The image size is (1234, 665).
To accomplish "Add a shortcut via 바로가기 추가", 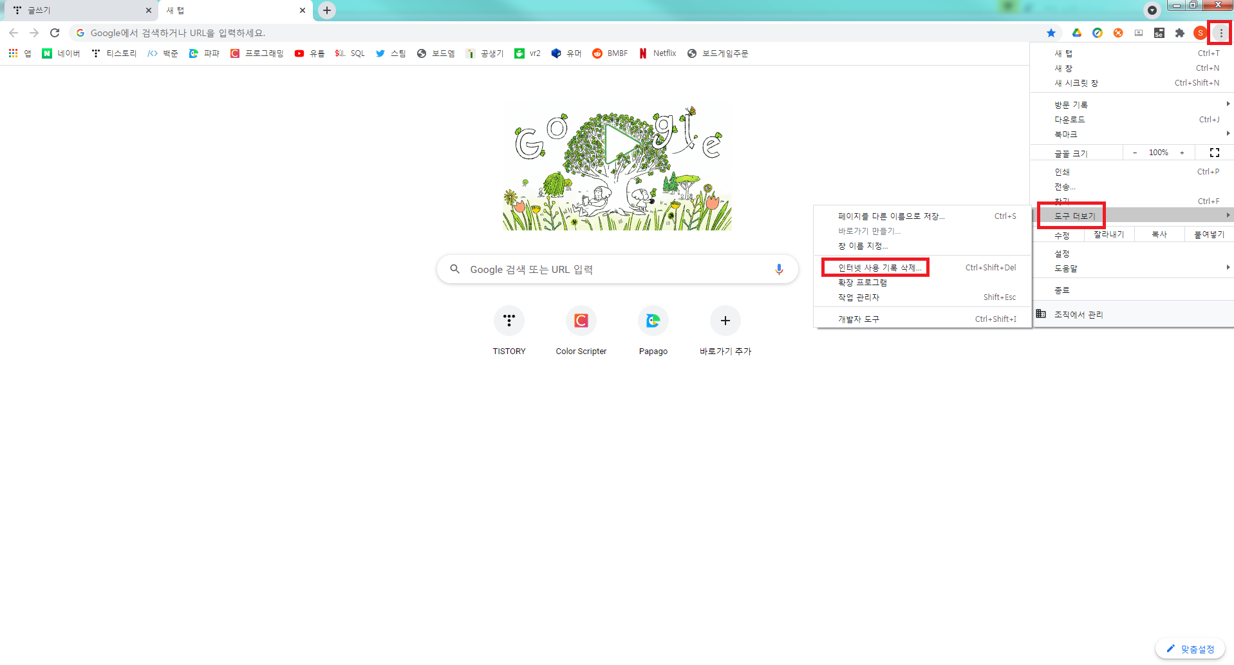I will [725, 331].
